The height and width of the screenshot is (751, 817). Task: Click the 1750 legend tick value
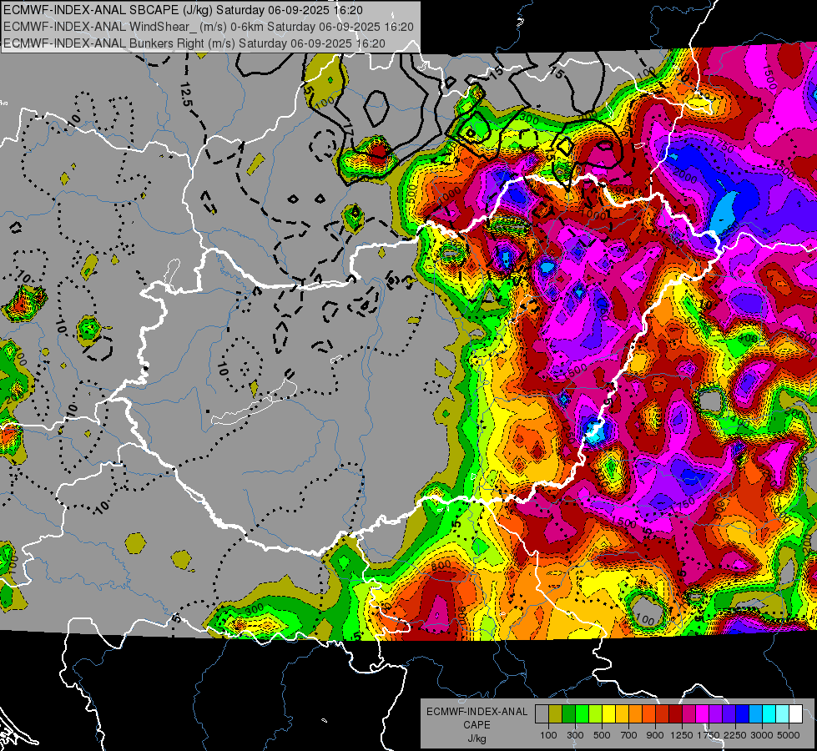click(709, 735)
